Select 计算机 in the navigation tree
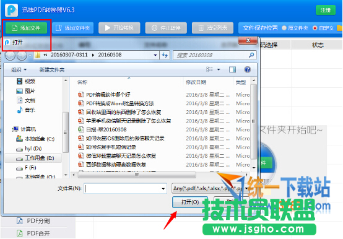Image resolution: width=343 pixels, height=239 pixels. [x=24, y=129]
